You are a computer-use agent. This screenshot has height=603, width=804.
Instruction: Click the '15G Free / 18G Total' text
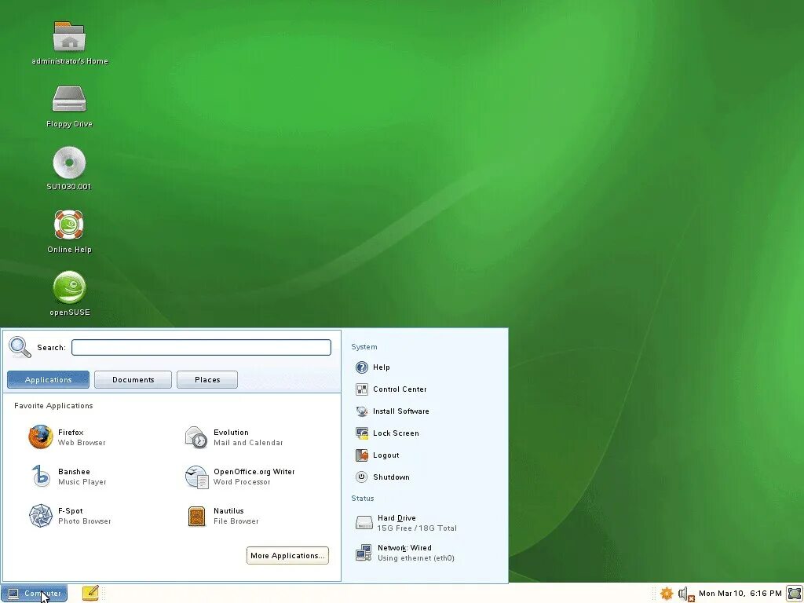pos(417,528)
